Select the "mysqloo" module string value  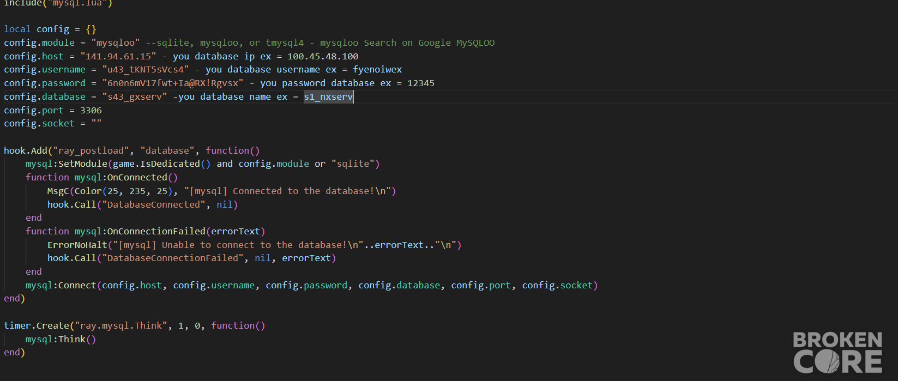coord(116,43)
